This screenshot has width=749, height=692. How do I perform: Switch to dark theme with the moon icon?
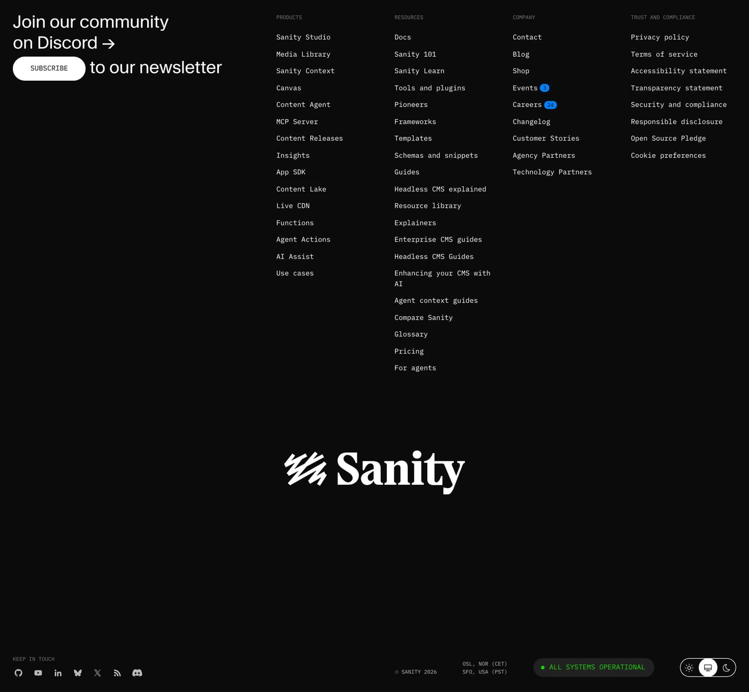pos(727,667)
